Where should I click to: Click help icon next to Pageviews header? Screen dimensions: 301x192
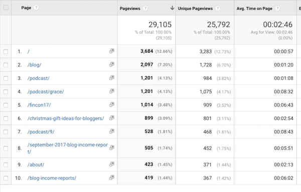pyautogui.click(x=145, y=9)
